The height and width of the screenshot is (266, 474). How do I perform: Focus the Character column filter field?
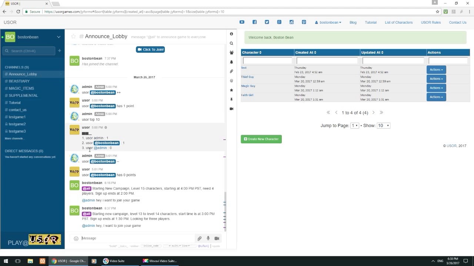[267, 61]
